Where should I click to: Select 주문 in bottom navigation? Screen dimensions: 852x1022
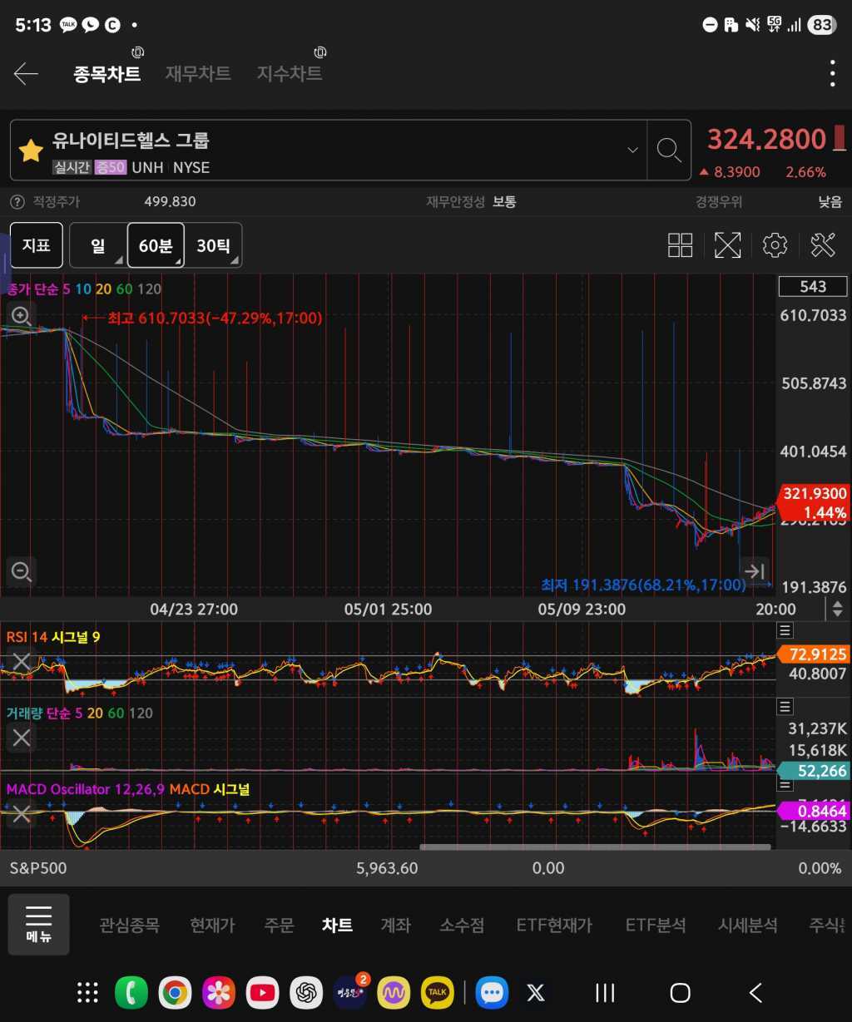(279, 925)
